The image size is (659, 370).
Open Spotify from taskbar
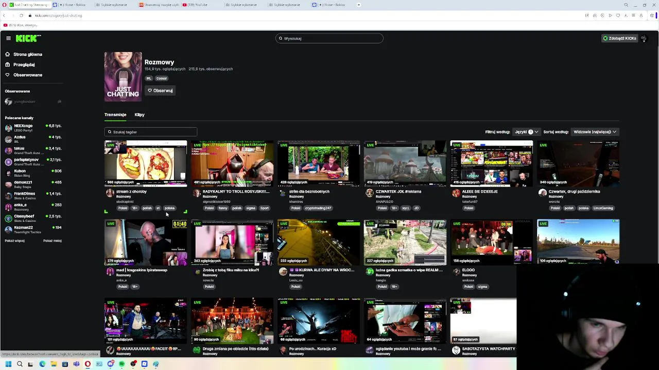point(122,364)
